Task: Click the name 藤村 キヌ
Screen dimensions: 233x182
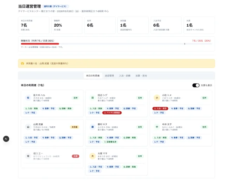Action: (x=102, y=124)
